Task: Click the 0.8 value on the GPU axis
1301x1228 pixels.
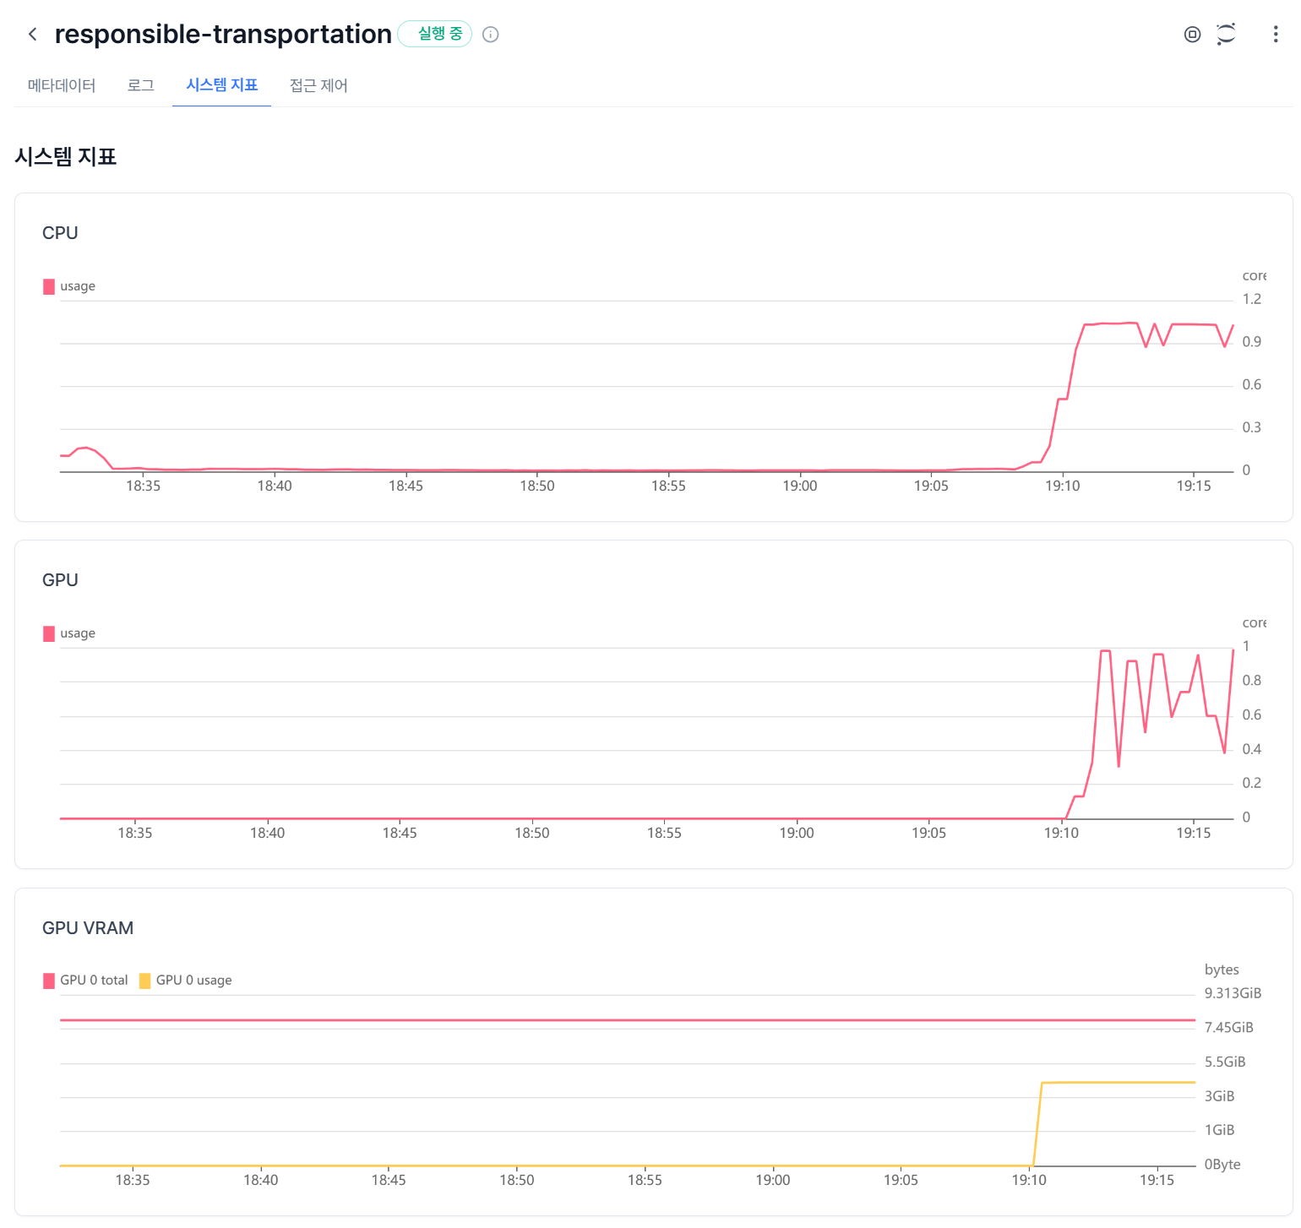Action: (1252, 681)
